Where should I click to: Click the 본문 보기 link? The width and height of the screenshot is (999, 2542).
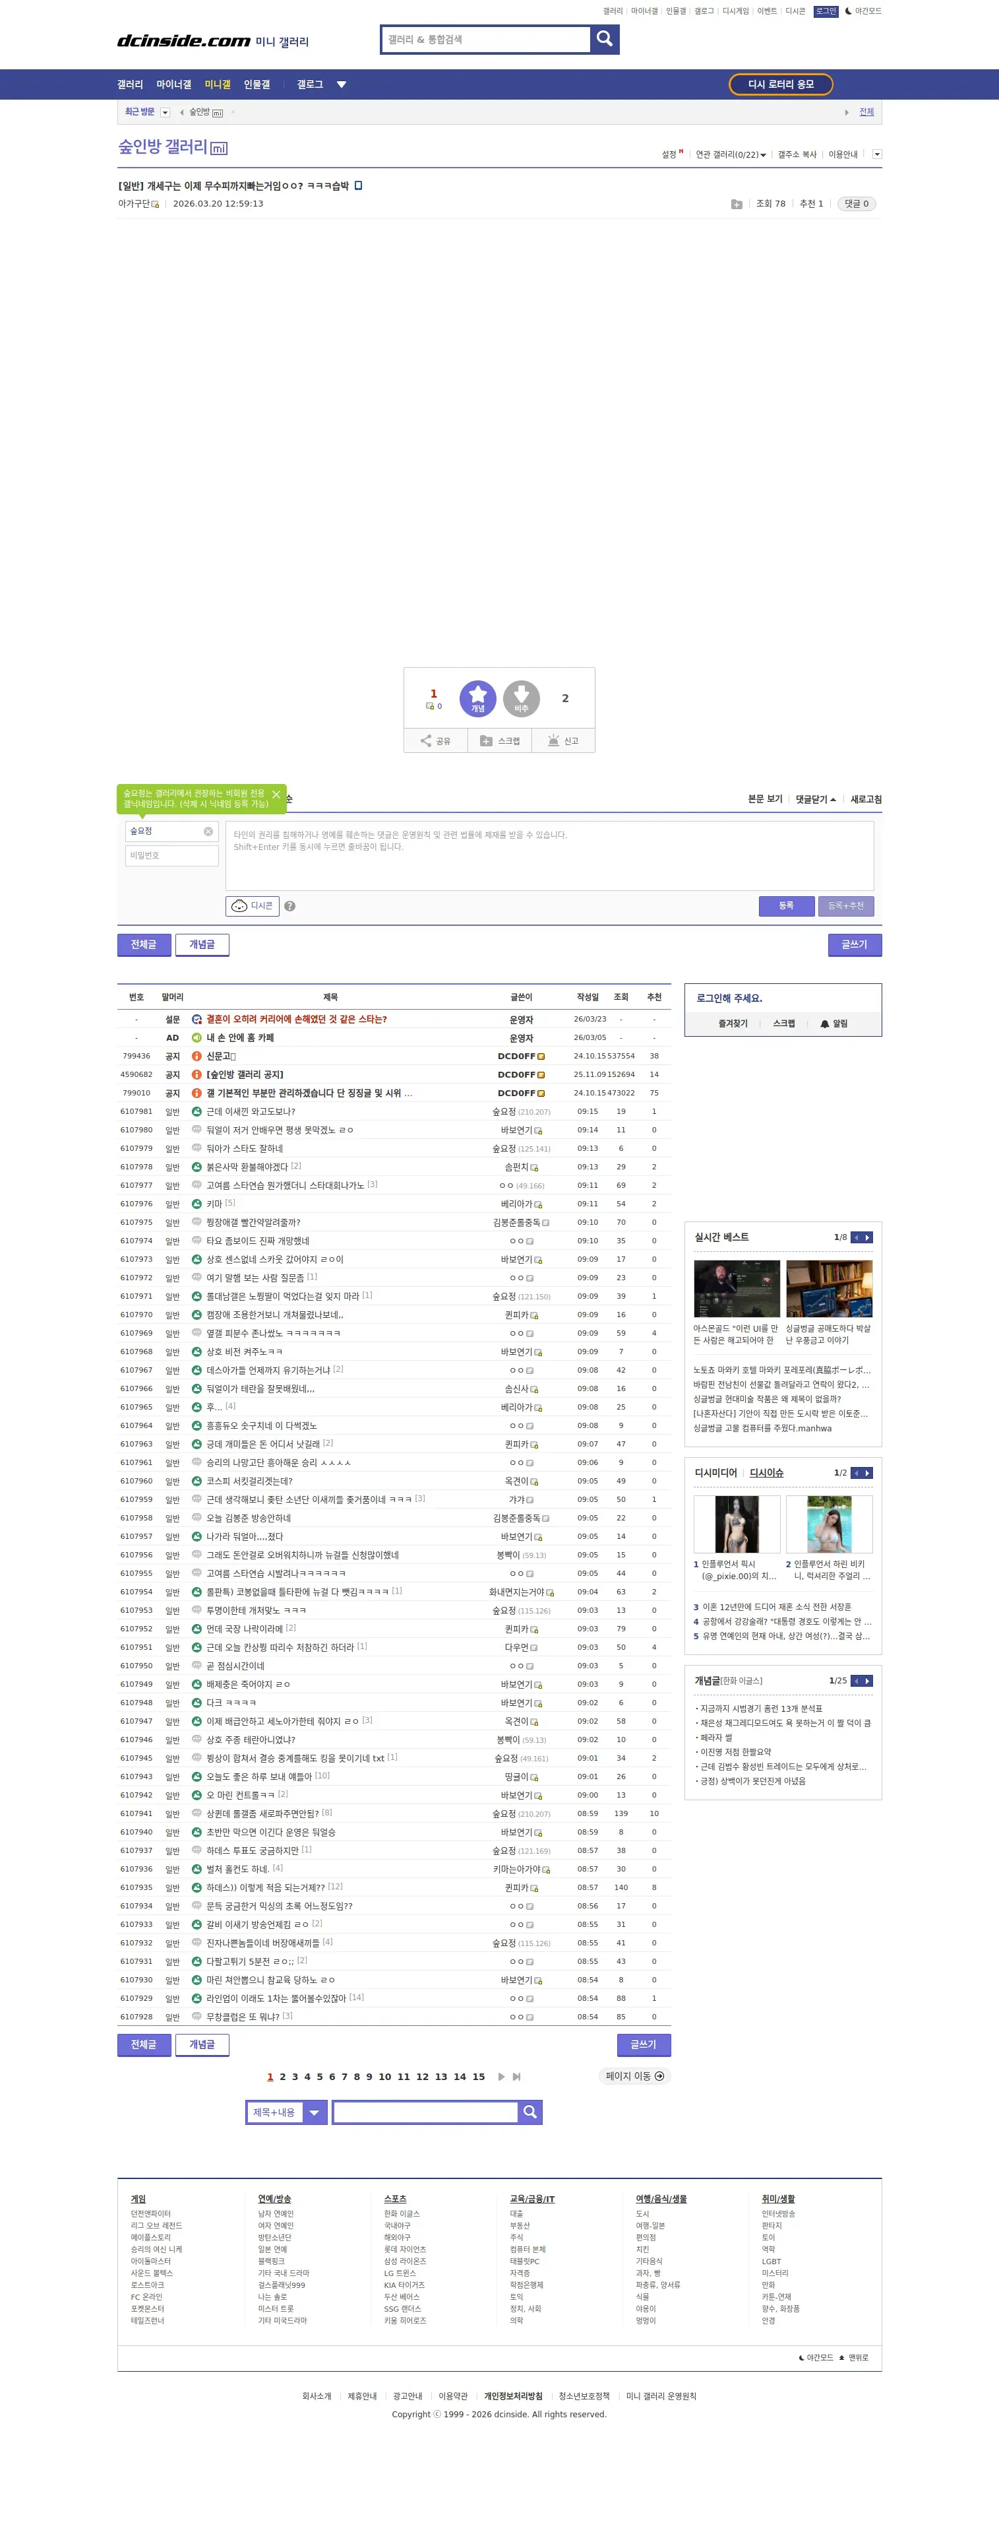(764, 799)
